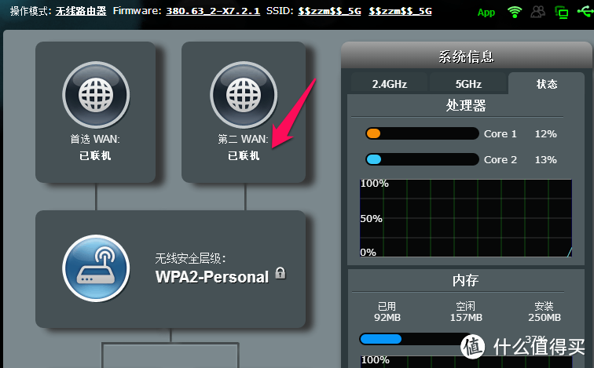Click the guest network users icon

tap(539, 12)
